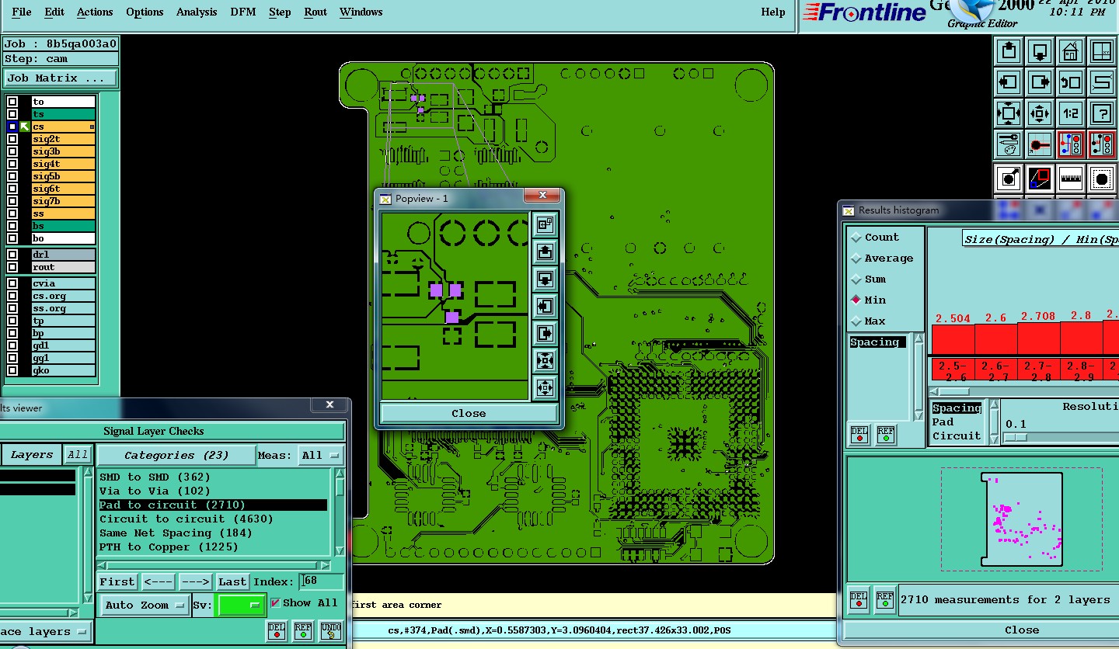Click the pan right icon in Popview
Screen dimensions: 1119x649
pyautogui.click(x=545, y=333)
